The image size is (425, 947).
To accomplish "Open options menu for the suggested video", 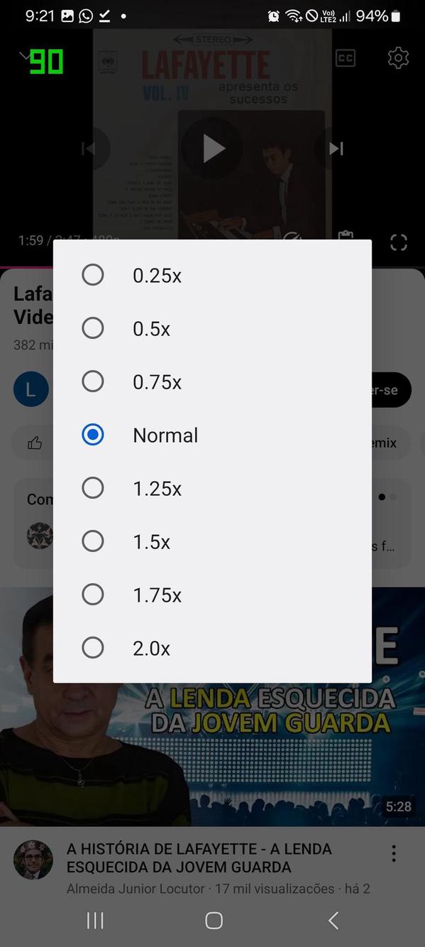I will coord(394,853).
